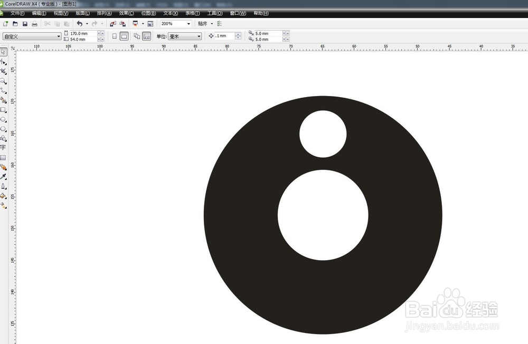Image resolution: width=528 pixels, height=344 pixels.
Task: Copy the selection
Action: pos(57,24)
